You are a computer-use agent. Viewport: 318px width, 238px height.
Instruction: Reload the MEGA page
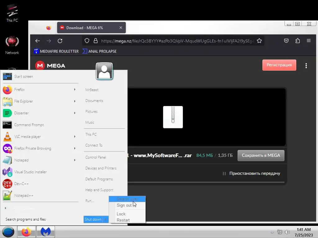[x=60, y=41]
